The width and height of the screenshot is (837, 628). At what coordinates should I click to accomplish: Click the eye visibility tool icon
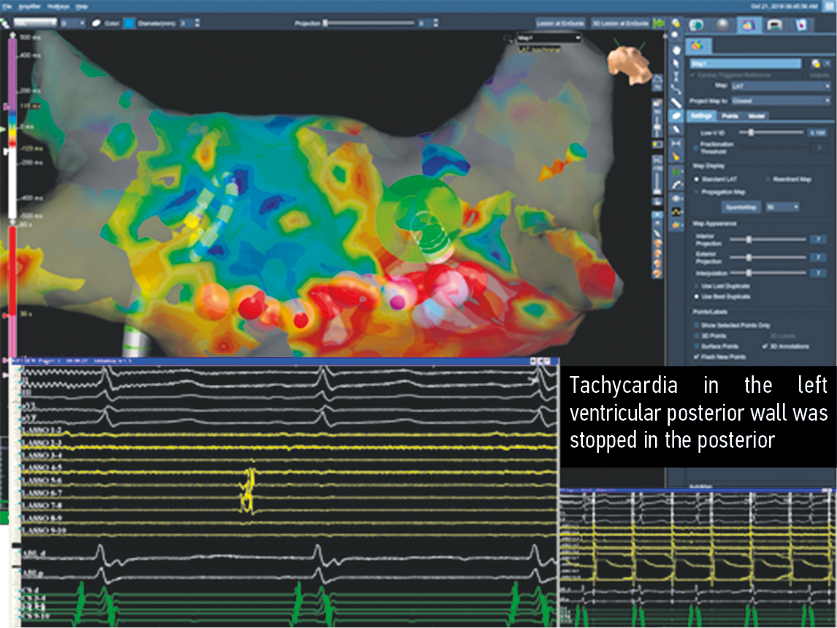tap(676, 199)
